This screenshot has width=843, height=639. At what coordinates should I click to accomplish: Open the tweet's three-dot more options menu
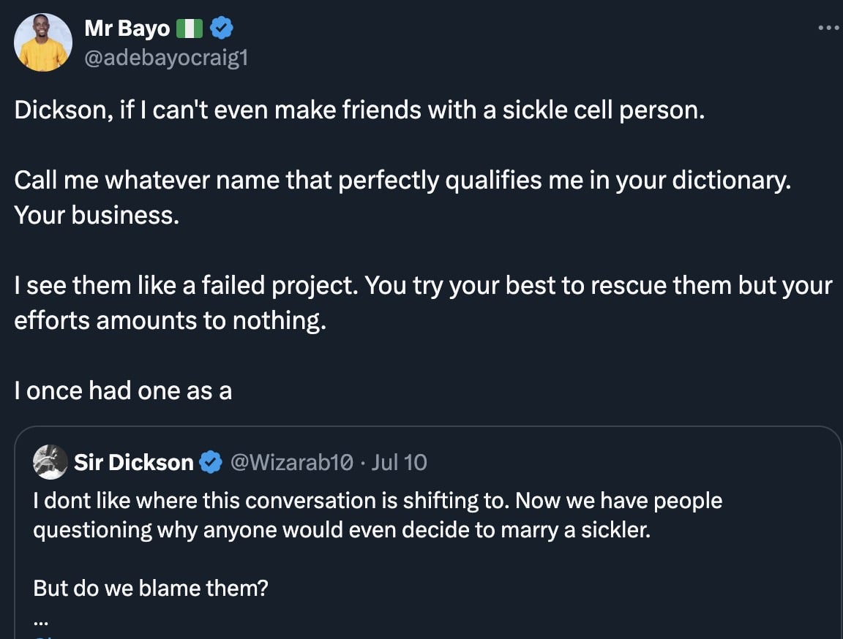click(828, 28)
